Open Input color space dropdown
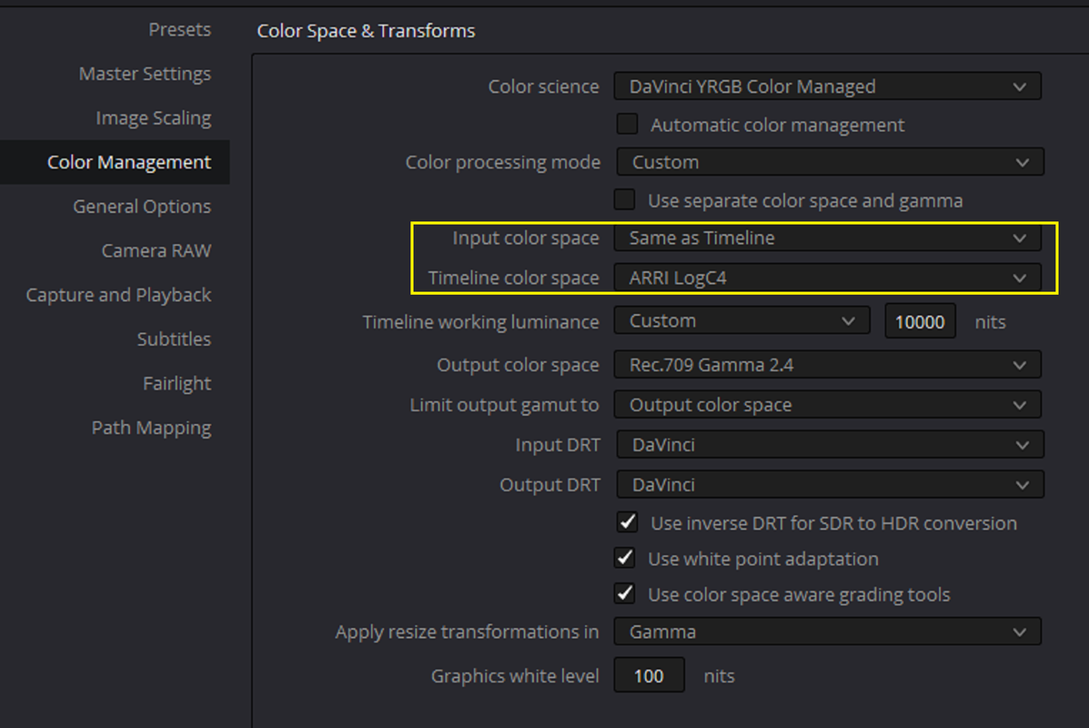The image size is (1089, 728). [827, 238]
